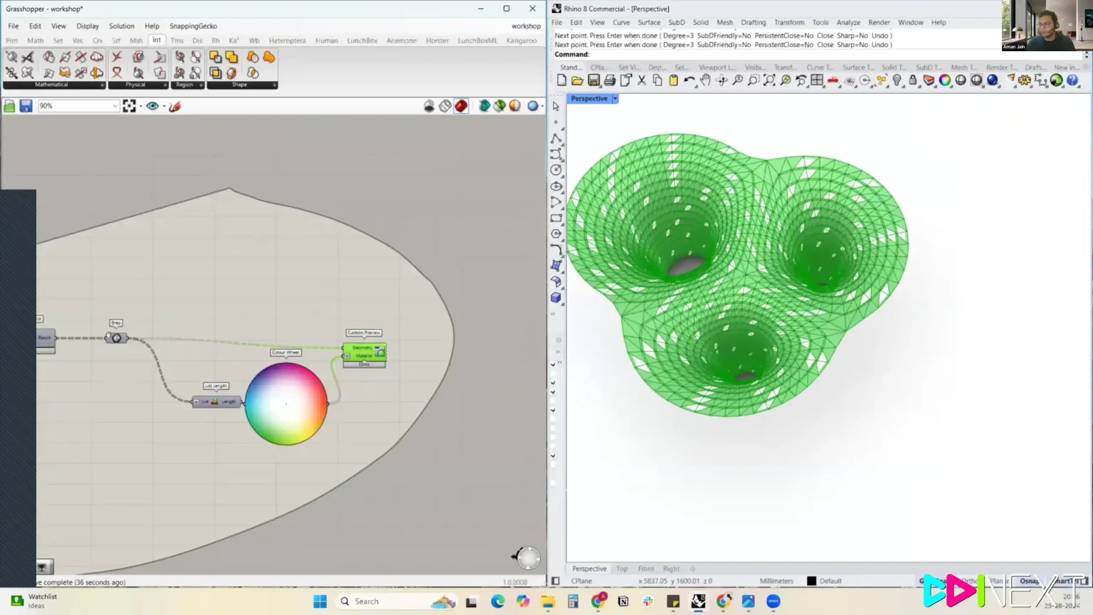The height and width of the screenshot is (615, 1093).
Task: Switch to the Kangaroo component tab
Action: point(521,41)
